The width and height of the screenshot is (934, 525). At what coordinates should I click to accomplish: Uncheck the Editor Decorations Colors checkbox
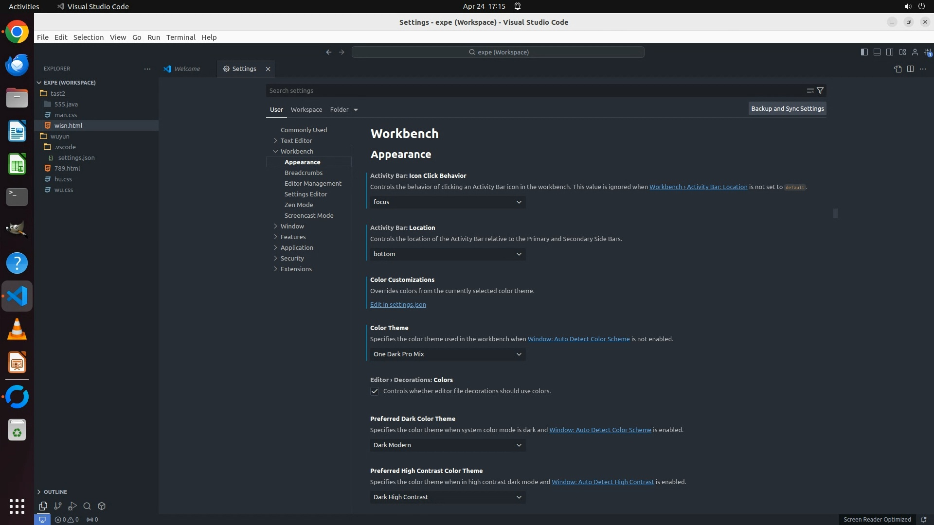[x=375, y=391]
